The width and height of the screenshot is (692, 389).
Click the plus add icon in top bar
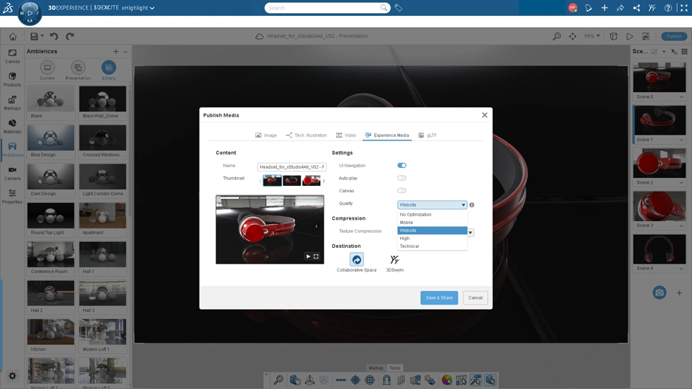click(x=604, y=8)
